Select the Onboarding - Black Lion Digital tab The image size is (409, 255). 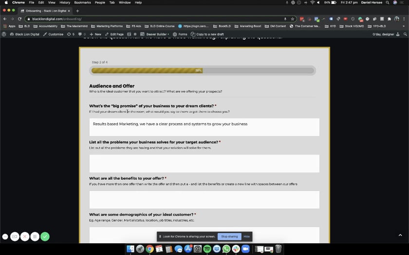[x=45, y=11]
